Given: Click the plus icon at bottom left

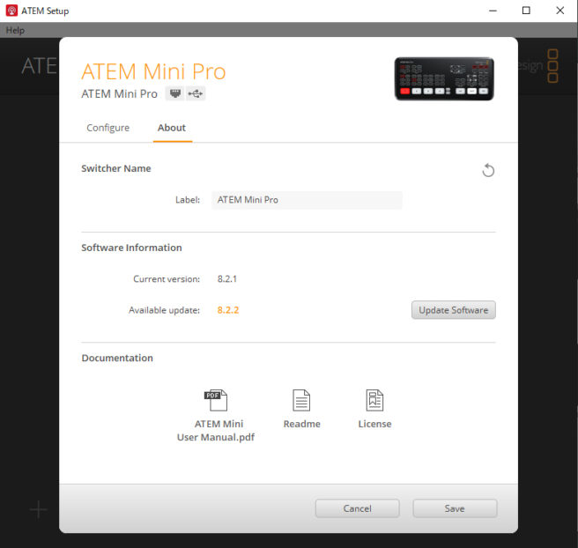Looking at the screenshot, I should (x=39, y=509).
